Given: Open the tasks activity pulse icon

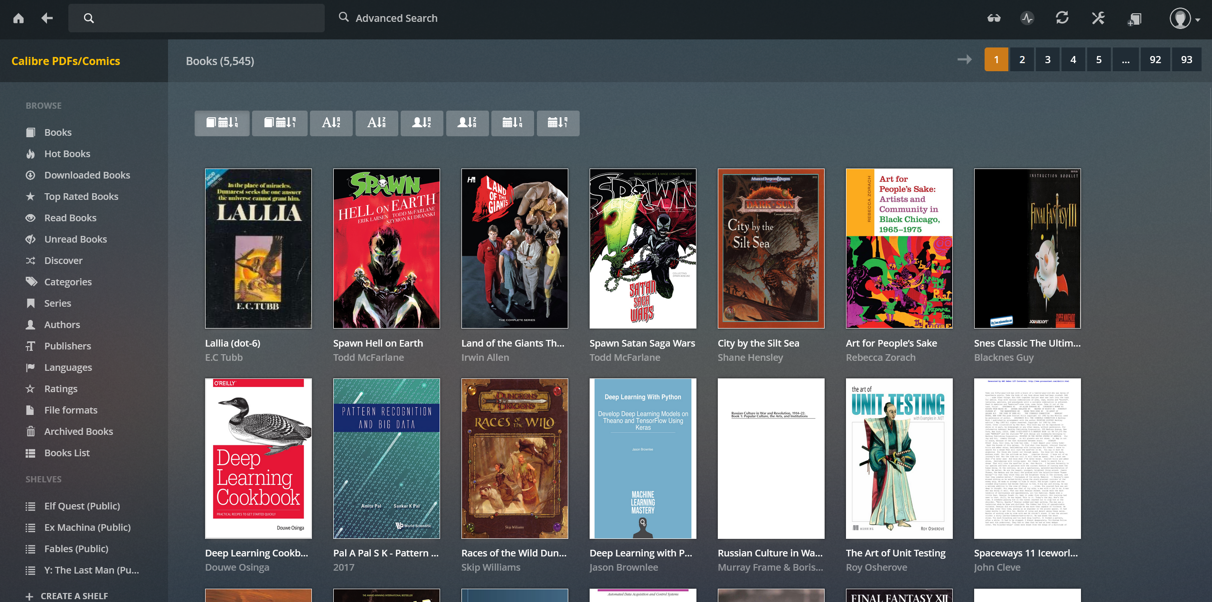Looking at the screenshot, I should click(x=1027, y=19).
